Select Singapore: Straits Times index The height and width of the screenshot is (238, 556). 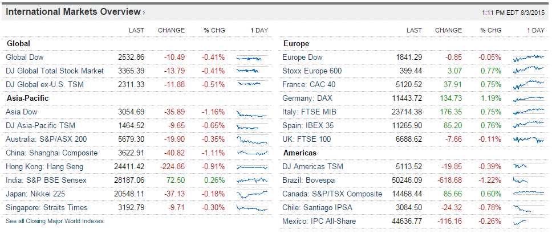[x=45, y=207]
